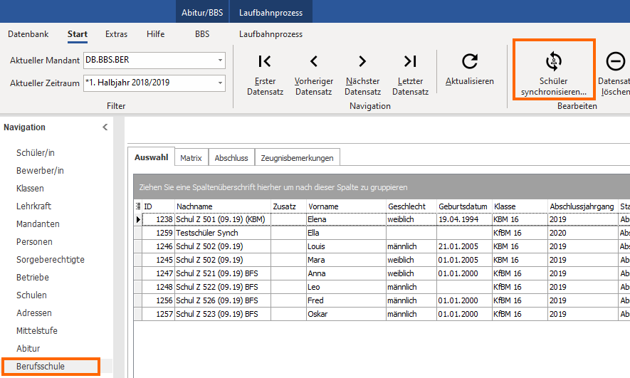Click the KBM 16 class cell for Mara

click(520, 260)
